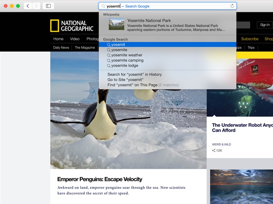Click the Safari back arrow button
The height and width of the screenshot is (204, 273).
(28, 6)
